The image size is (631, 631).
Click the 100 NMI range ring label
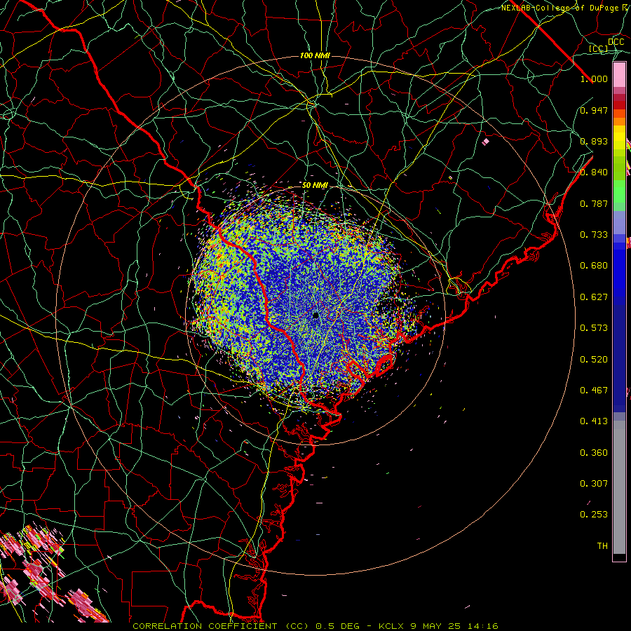(x=315, y=55)
